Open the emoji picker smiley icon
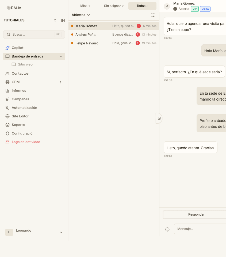This screenshot has width=226, height=257. coord(167,229)
